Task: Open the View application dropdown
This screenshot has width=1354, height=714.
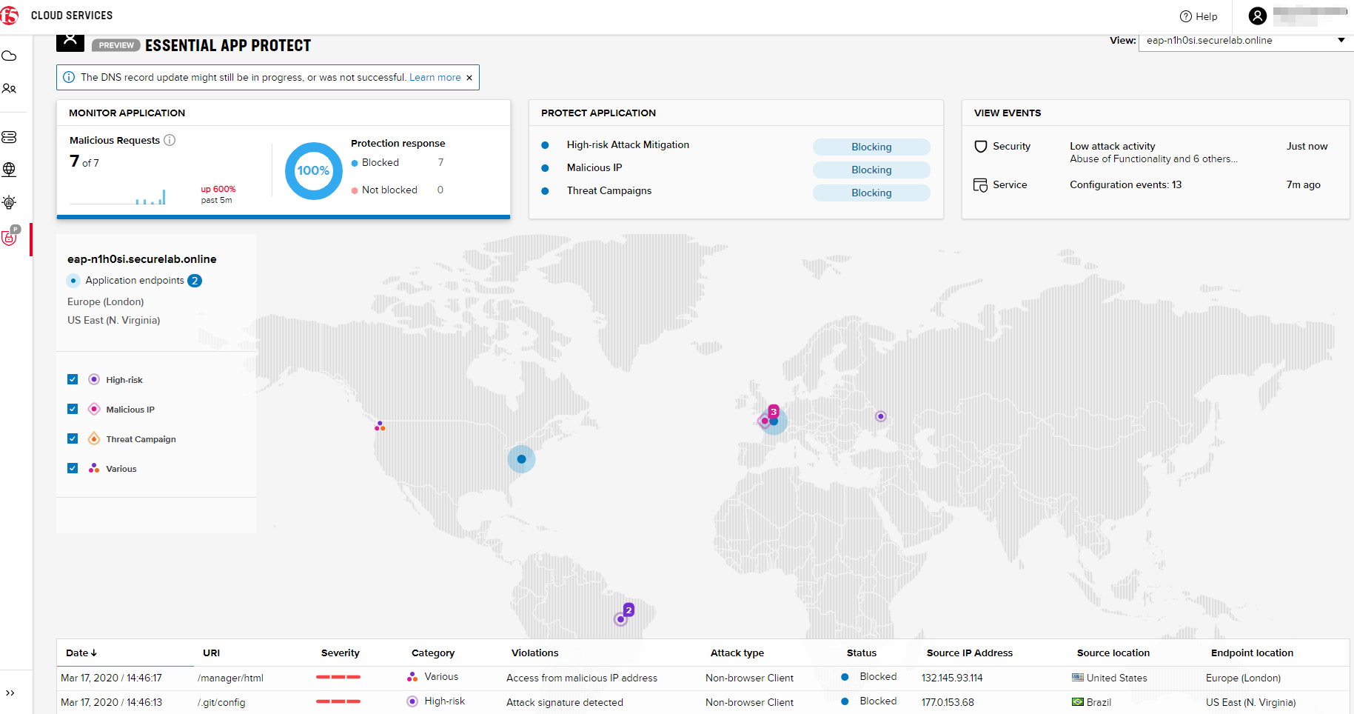Action: pos(1245,41)
